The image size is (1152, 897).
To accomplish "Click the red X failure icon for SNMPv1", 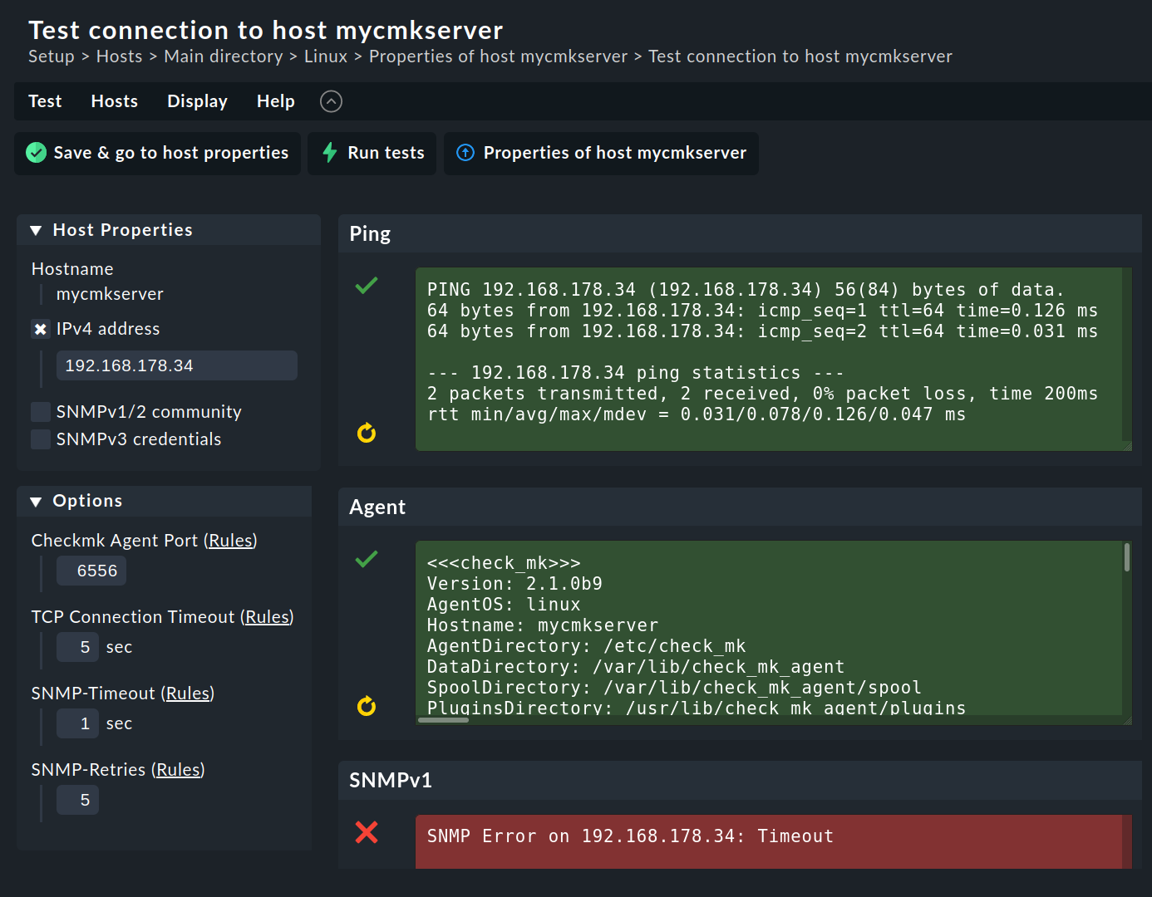I will (367, 832).
